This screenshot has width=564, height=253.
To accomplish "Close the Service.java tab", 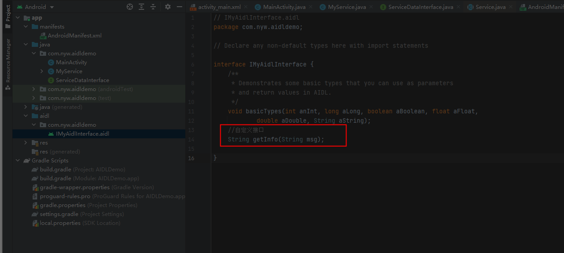I will click(511, 7).
